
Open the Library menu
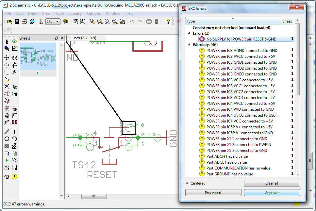click(75, 13)
